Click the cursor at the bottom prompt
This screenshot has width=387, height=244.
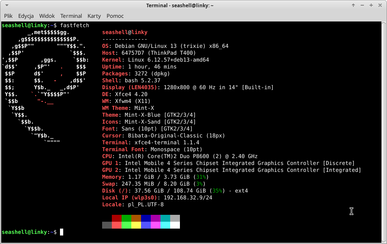62,232
